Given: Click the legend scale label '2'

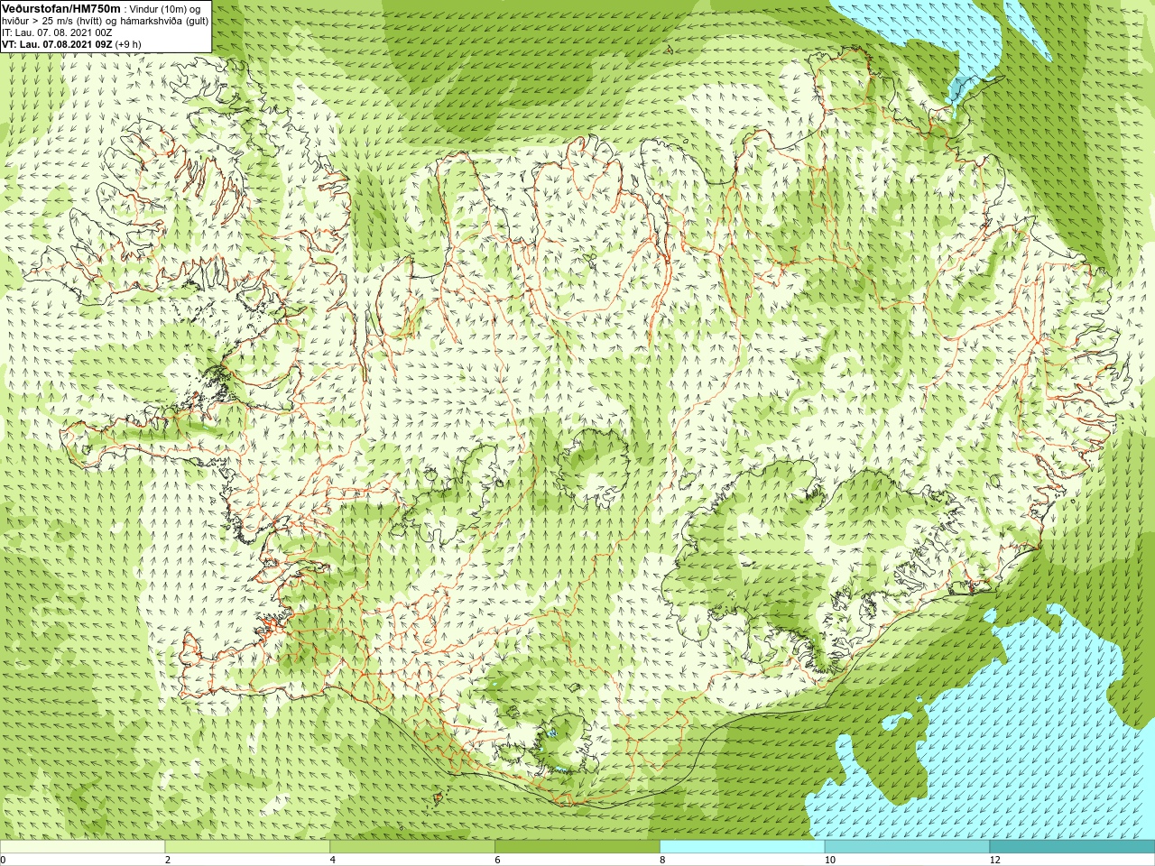Looking at the screenshot, I should 168,860.
